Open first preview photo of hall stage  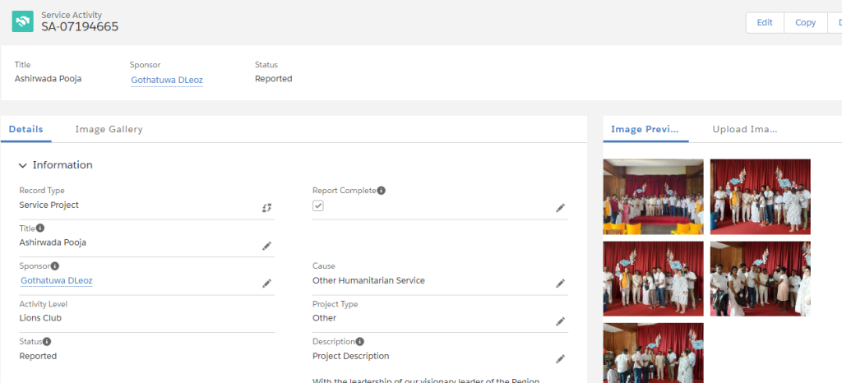click(x=653, y=197)
